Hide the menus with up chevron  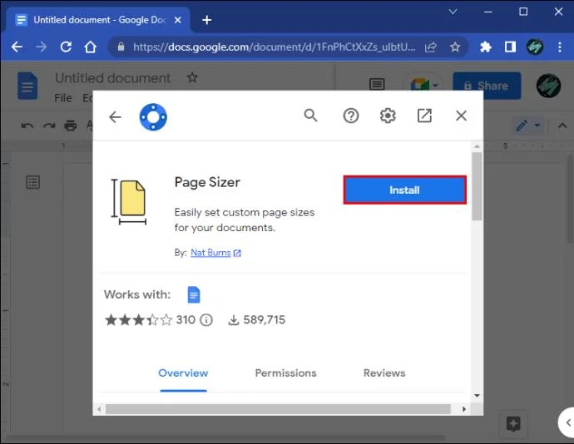tap(562, 126)
